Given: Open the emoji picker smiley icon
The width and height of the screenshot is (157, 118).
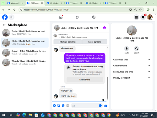Looking at the screenshot, I should (x=100, y=105).
